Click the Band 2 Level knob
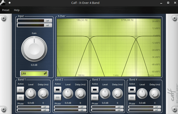178x114 pixels. click(68, 94)
